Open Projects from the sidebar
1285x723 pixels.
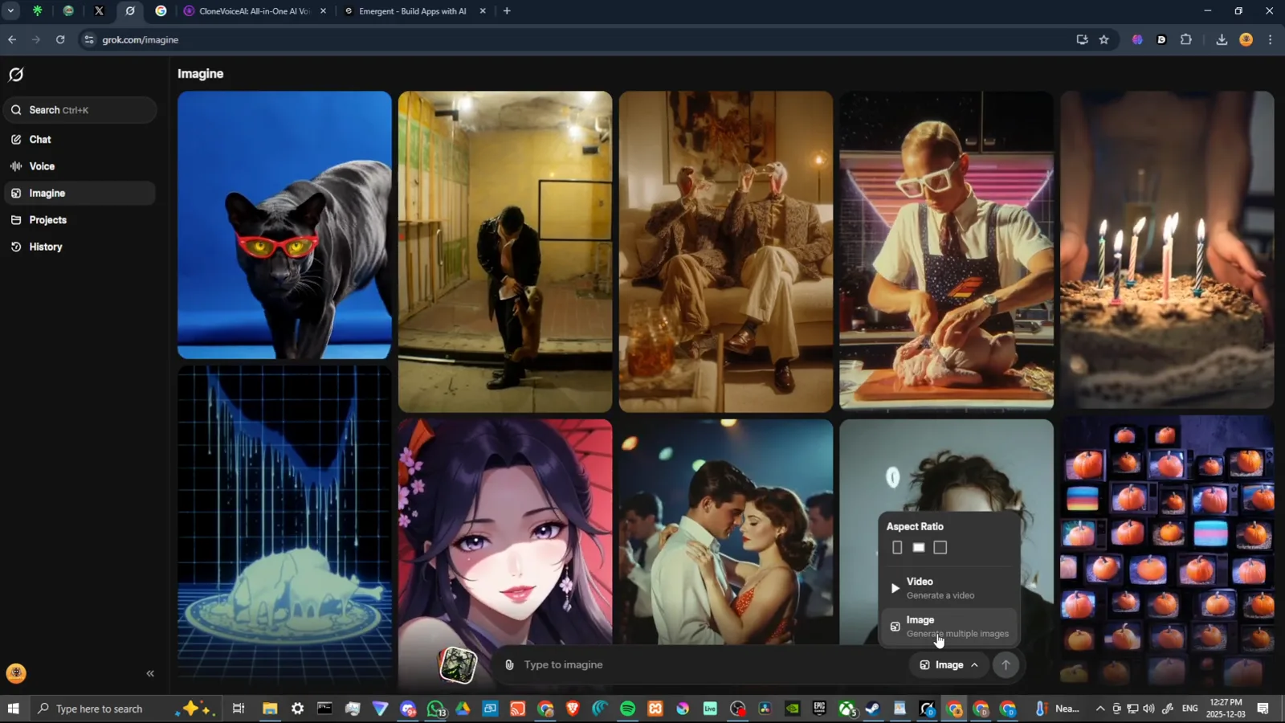[x=79, y=220]
